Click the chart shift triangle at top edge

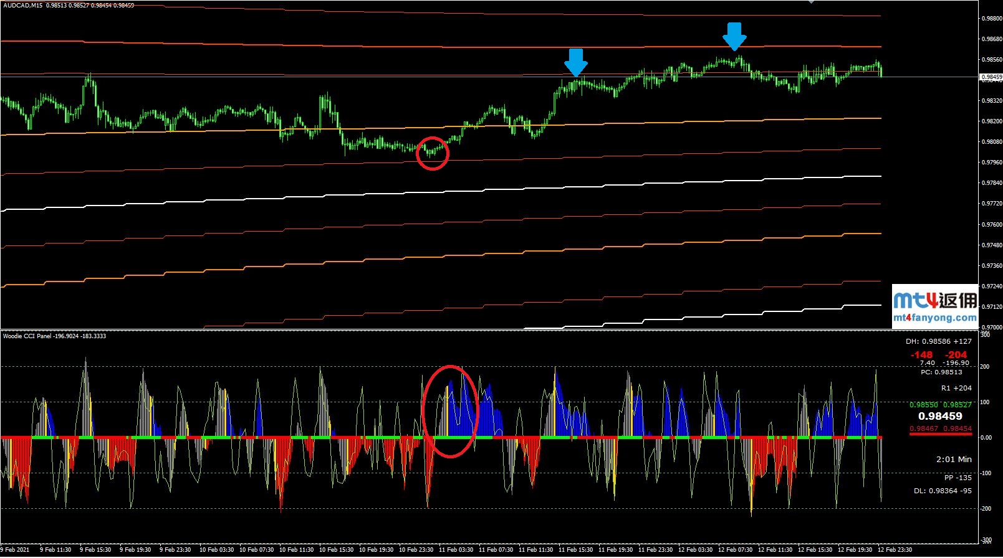[810, 2]
